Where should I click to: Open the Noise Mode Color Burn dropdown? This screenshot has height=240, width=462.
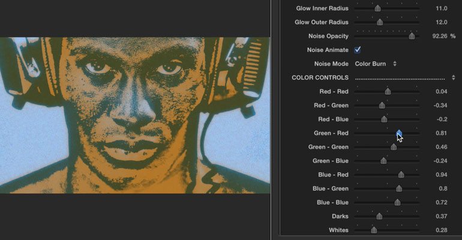point(376,64)
